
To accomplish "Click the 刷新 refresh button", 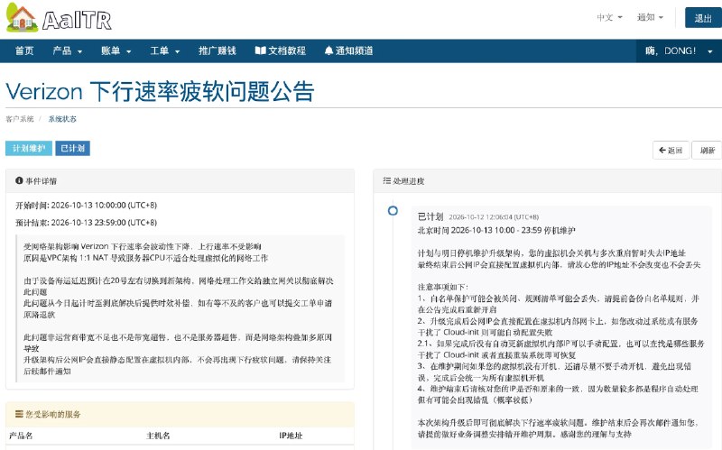I will (707, 150).
